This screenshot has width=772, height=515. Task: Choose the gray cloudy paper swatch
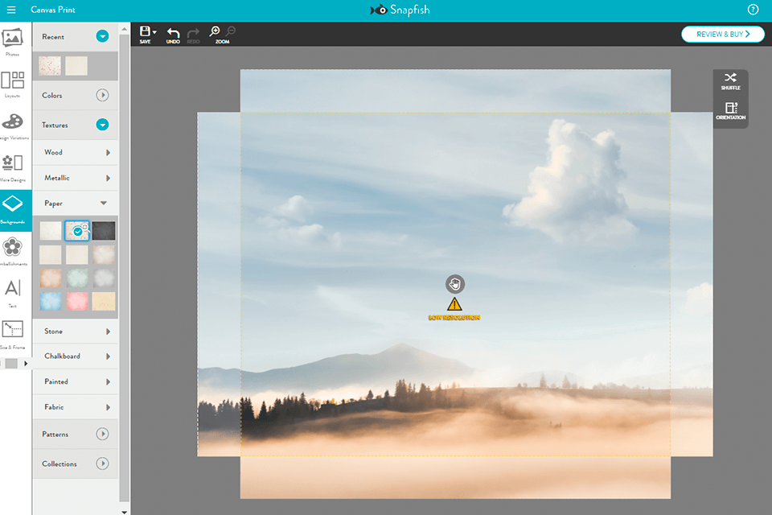[x=104, y=278]
